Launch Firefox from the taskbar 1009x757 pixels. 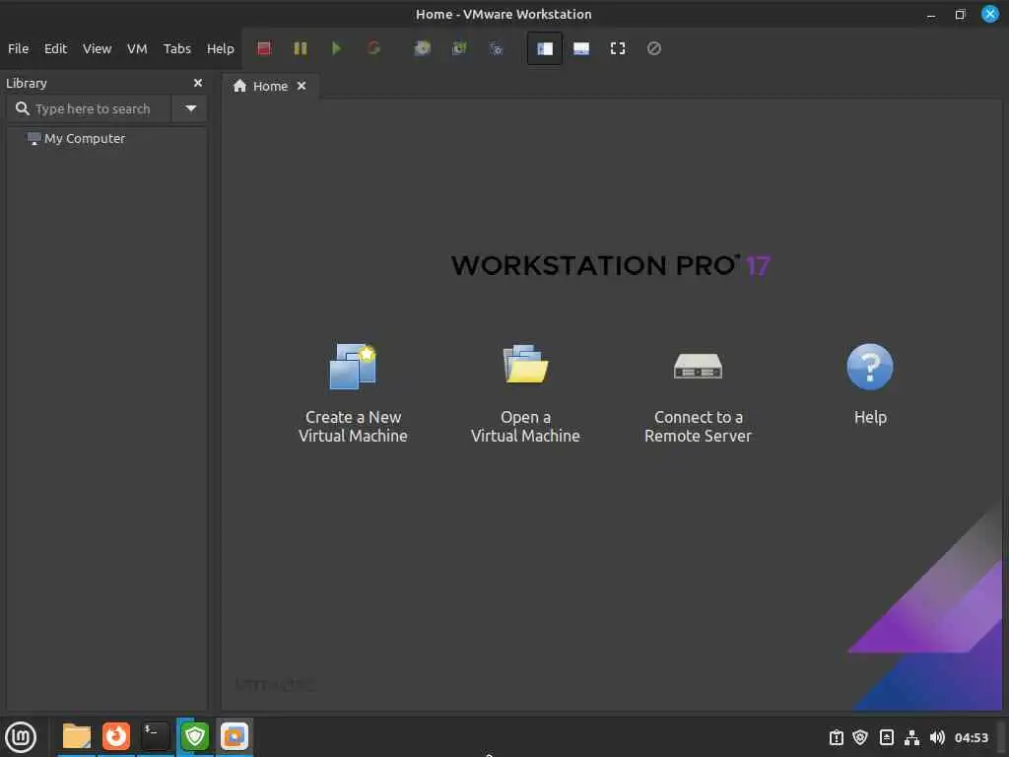[x=116, y=736]
